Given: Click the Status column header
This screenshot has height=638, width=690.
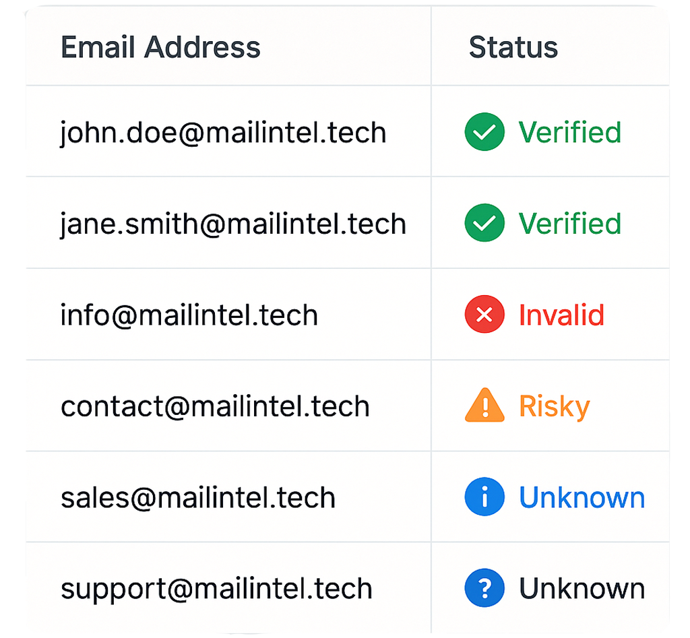Looking at the screenshot, I should (x=513, y=47).
